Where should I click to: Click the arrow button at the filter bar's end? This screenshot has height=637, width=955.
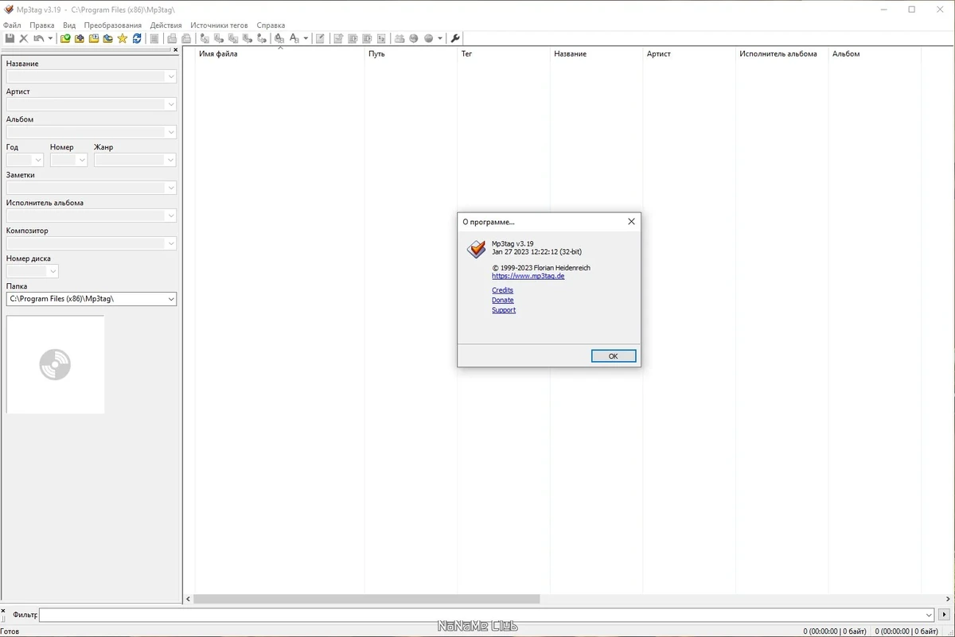944,615
